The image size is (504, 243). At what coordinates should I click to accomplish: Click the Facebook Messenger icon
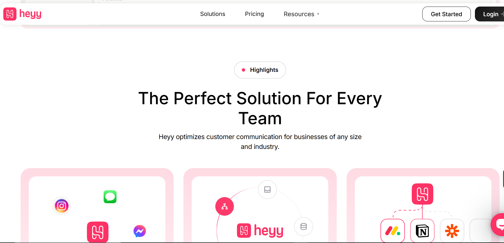[140, 231]
